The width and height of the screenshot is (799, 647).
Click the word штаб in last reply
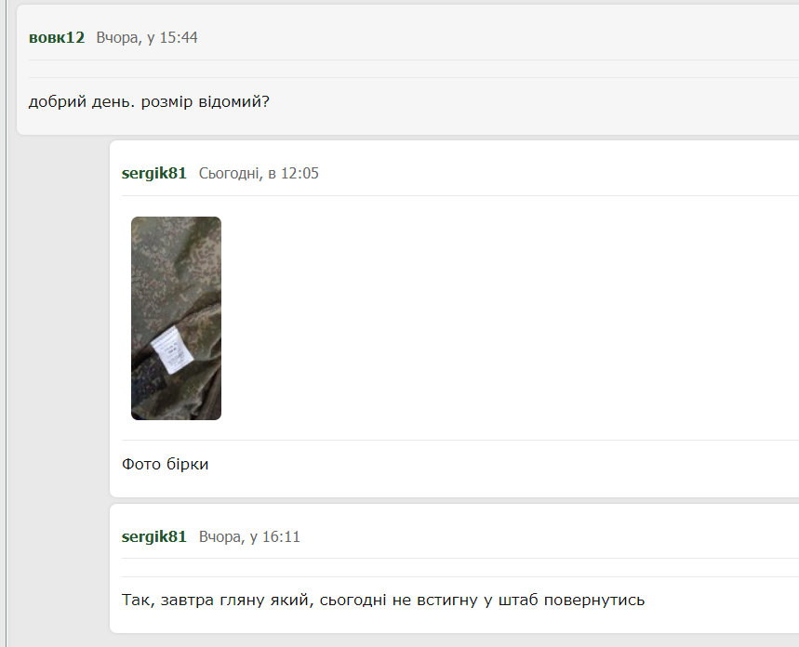pyautogui.click(x=518, y=601)
